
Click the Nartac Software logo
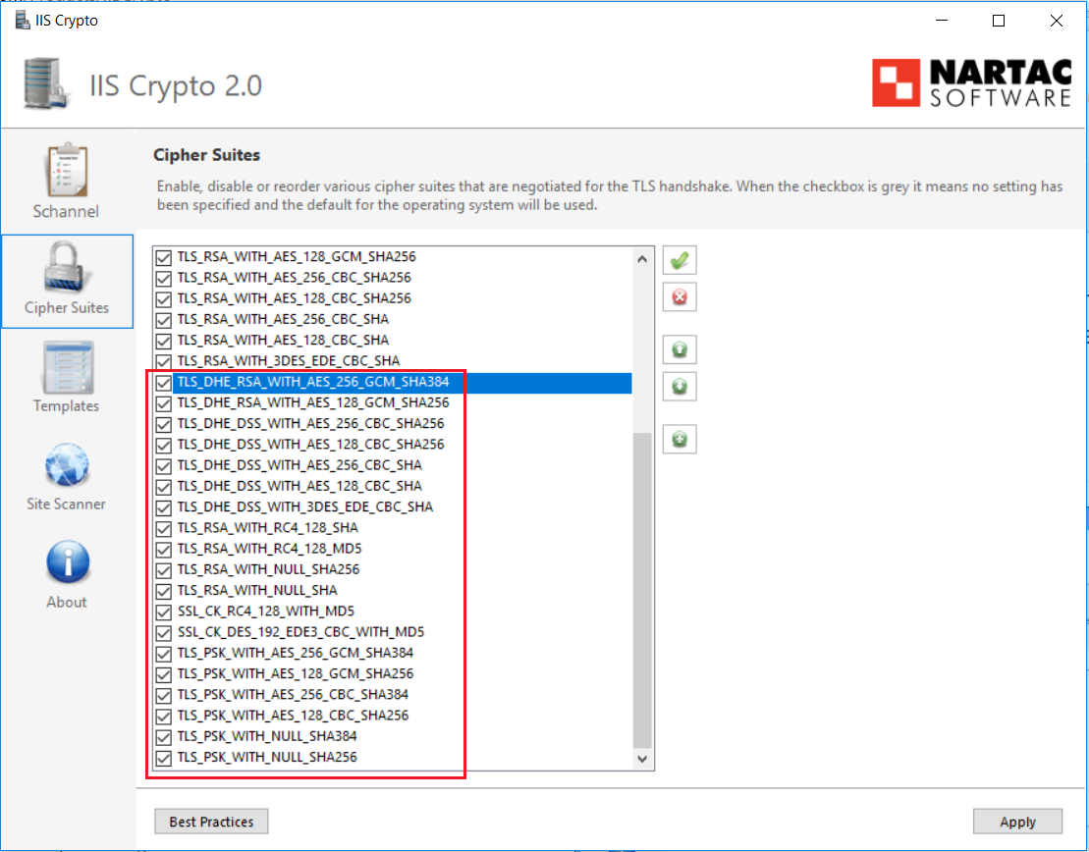970,84
